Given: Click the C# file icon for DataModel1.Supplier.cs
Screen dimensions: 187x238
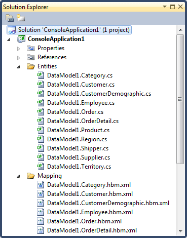Looking at the screenshot, I should coord(41,157).
